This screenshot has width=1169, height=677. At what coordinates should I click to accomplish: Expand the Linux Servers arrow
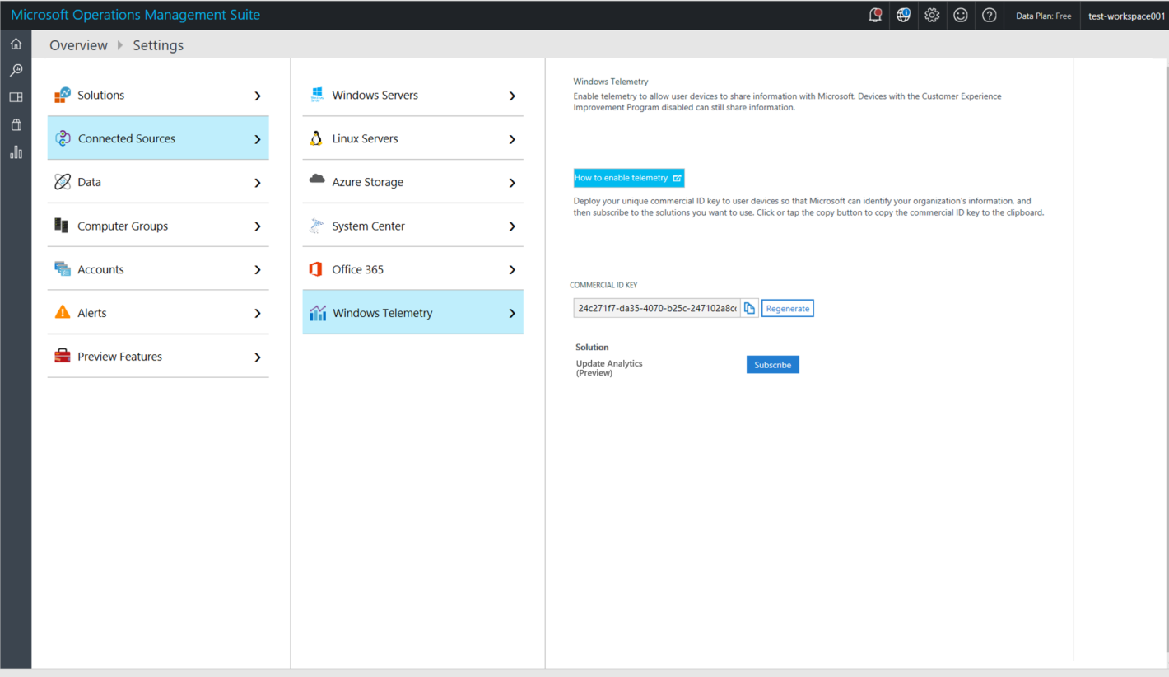[512, 140]
